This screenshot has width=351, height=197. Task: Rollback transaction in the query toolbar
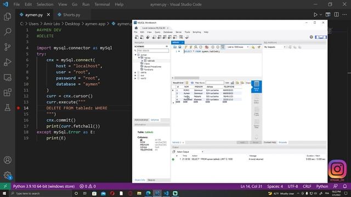pyautogui.click(x=218, y=47)
